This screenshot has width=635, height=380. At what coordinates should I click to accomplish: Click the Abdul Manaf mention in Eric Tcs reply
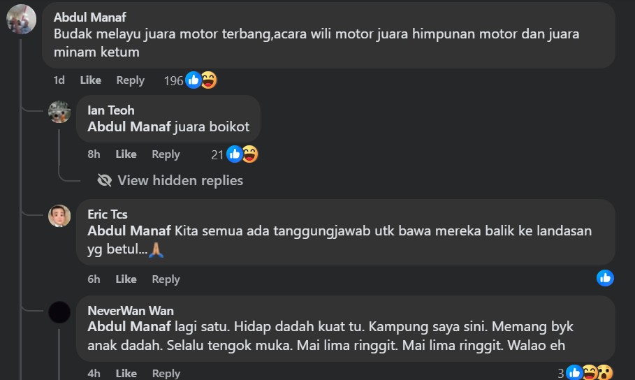pyautogui.click(x=129, y=231)
